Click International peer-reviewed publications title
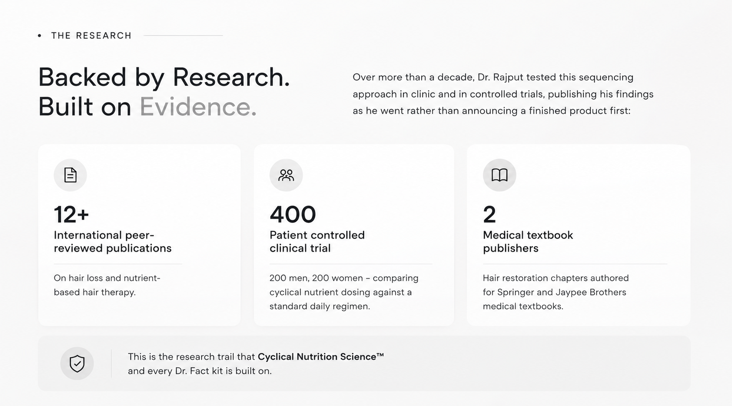 pos(113,242)
